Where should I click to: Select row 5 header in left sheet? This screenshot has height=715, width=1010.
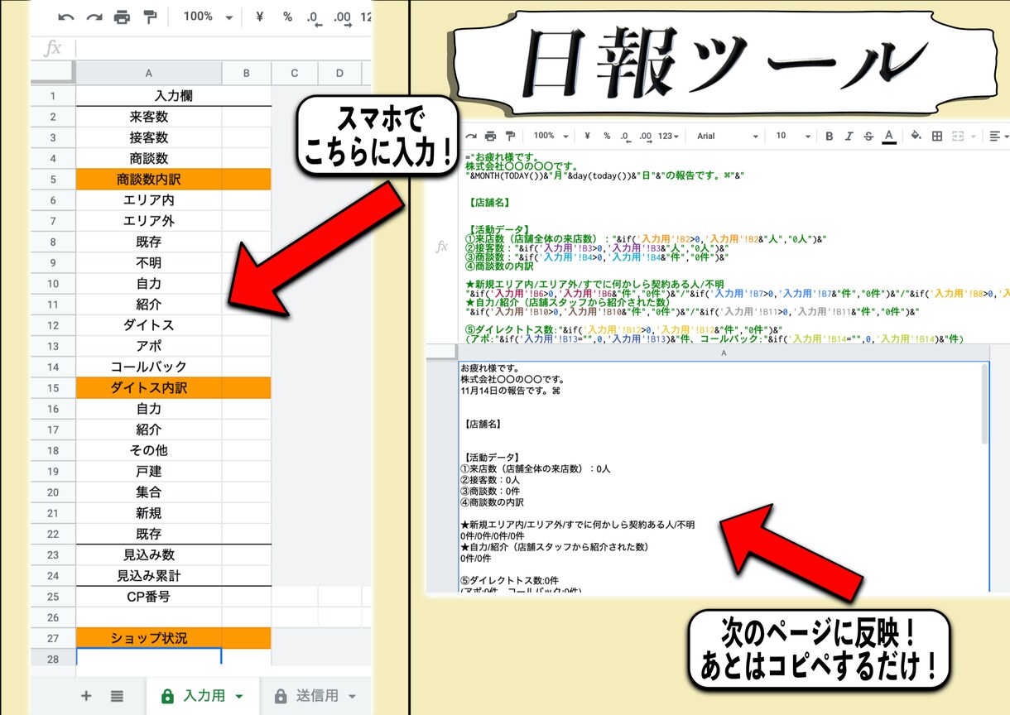tap(53, 179)
